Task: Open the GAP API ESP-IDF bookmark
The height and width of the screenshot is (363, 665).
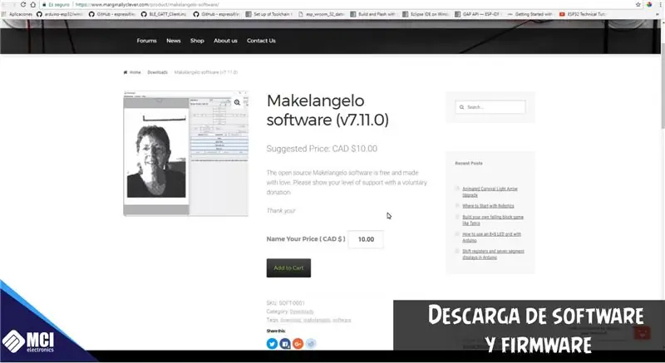Action: tap(477, 14)
